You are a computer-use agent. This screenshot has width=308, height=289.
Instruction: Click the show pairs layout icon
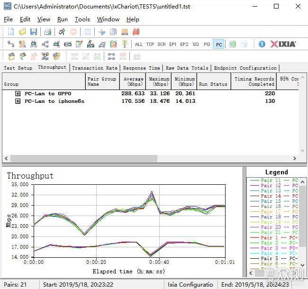pyautogui.click(x=111, y=56)
